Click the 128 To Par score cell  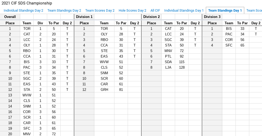click(x=182, y=67)
